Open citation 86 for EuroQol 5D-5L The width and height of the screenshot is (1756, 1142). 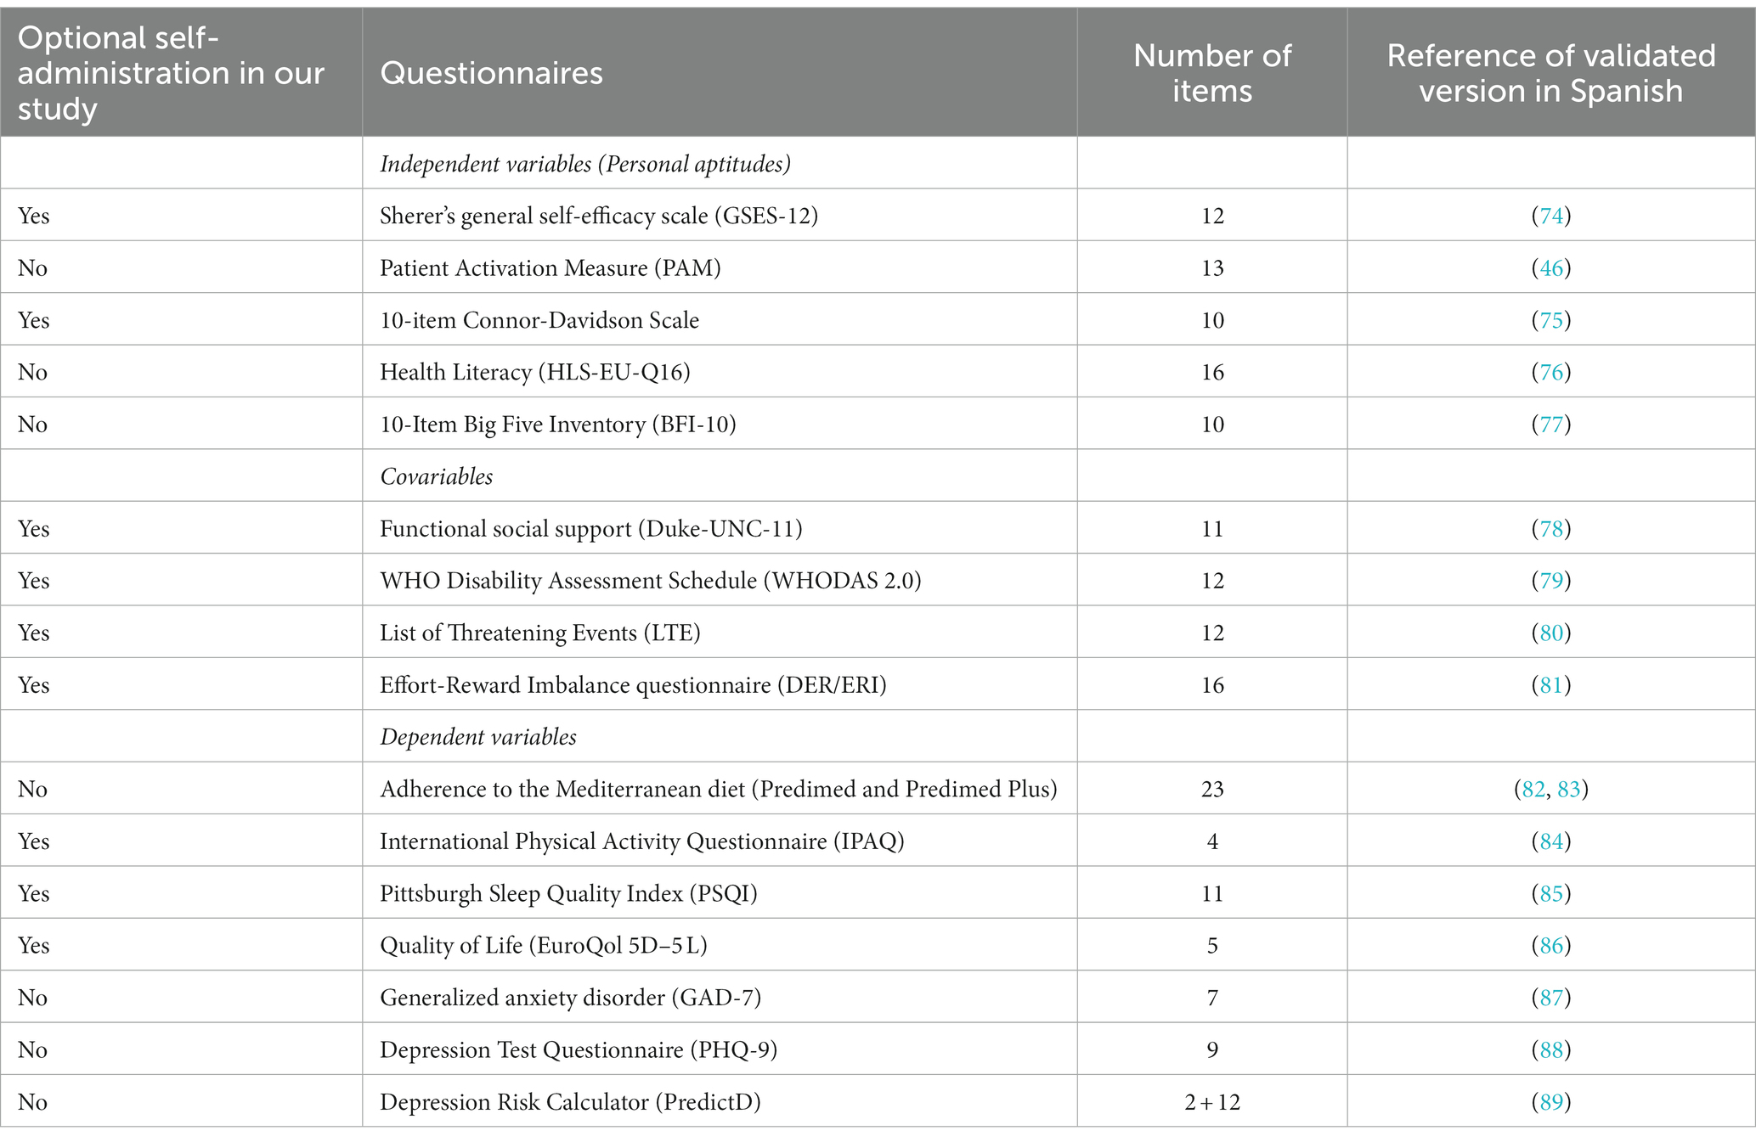pyautogui.click(x=1551, y=945)
